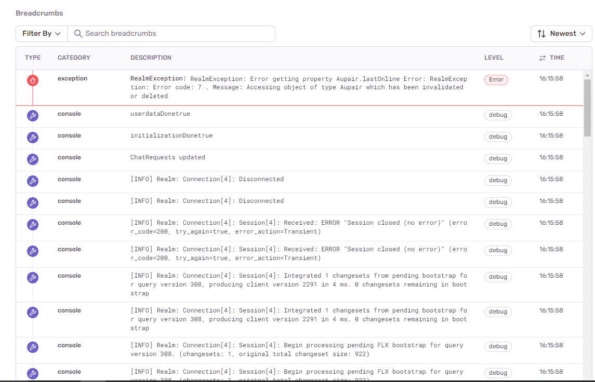
Task: Click the debug badge on "ChatRequests updated"
Action: (498, 158)
